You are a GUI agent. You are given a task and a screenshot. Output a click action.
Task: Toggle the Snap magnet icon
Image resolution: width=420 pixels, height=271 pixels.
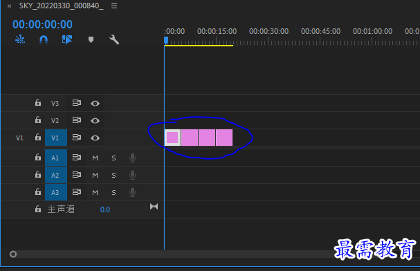pos(44,39)
